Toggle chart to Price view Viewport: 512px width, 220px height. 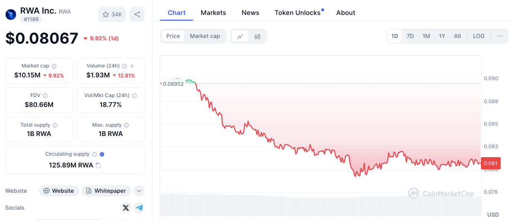pos(173,36)
